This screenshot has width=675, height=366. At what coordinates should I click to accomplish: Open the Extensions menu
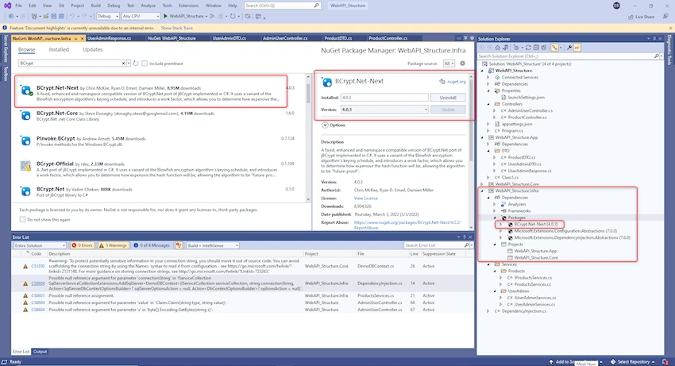tap(188, 6)
